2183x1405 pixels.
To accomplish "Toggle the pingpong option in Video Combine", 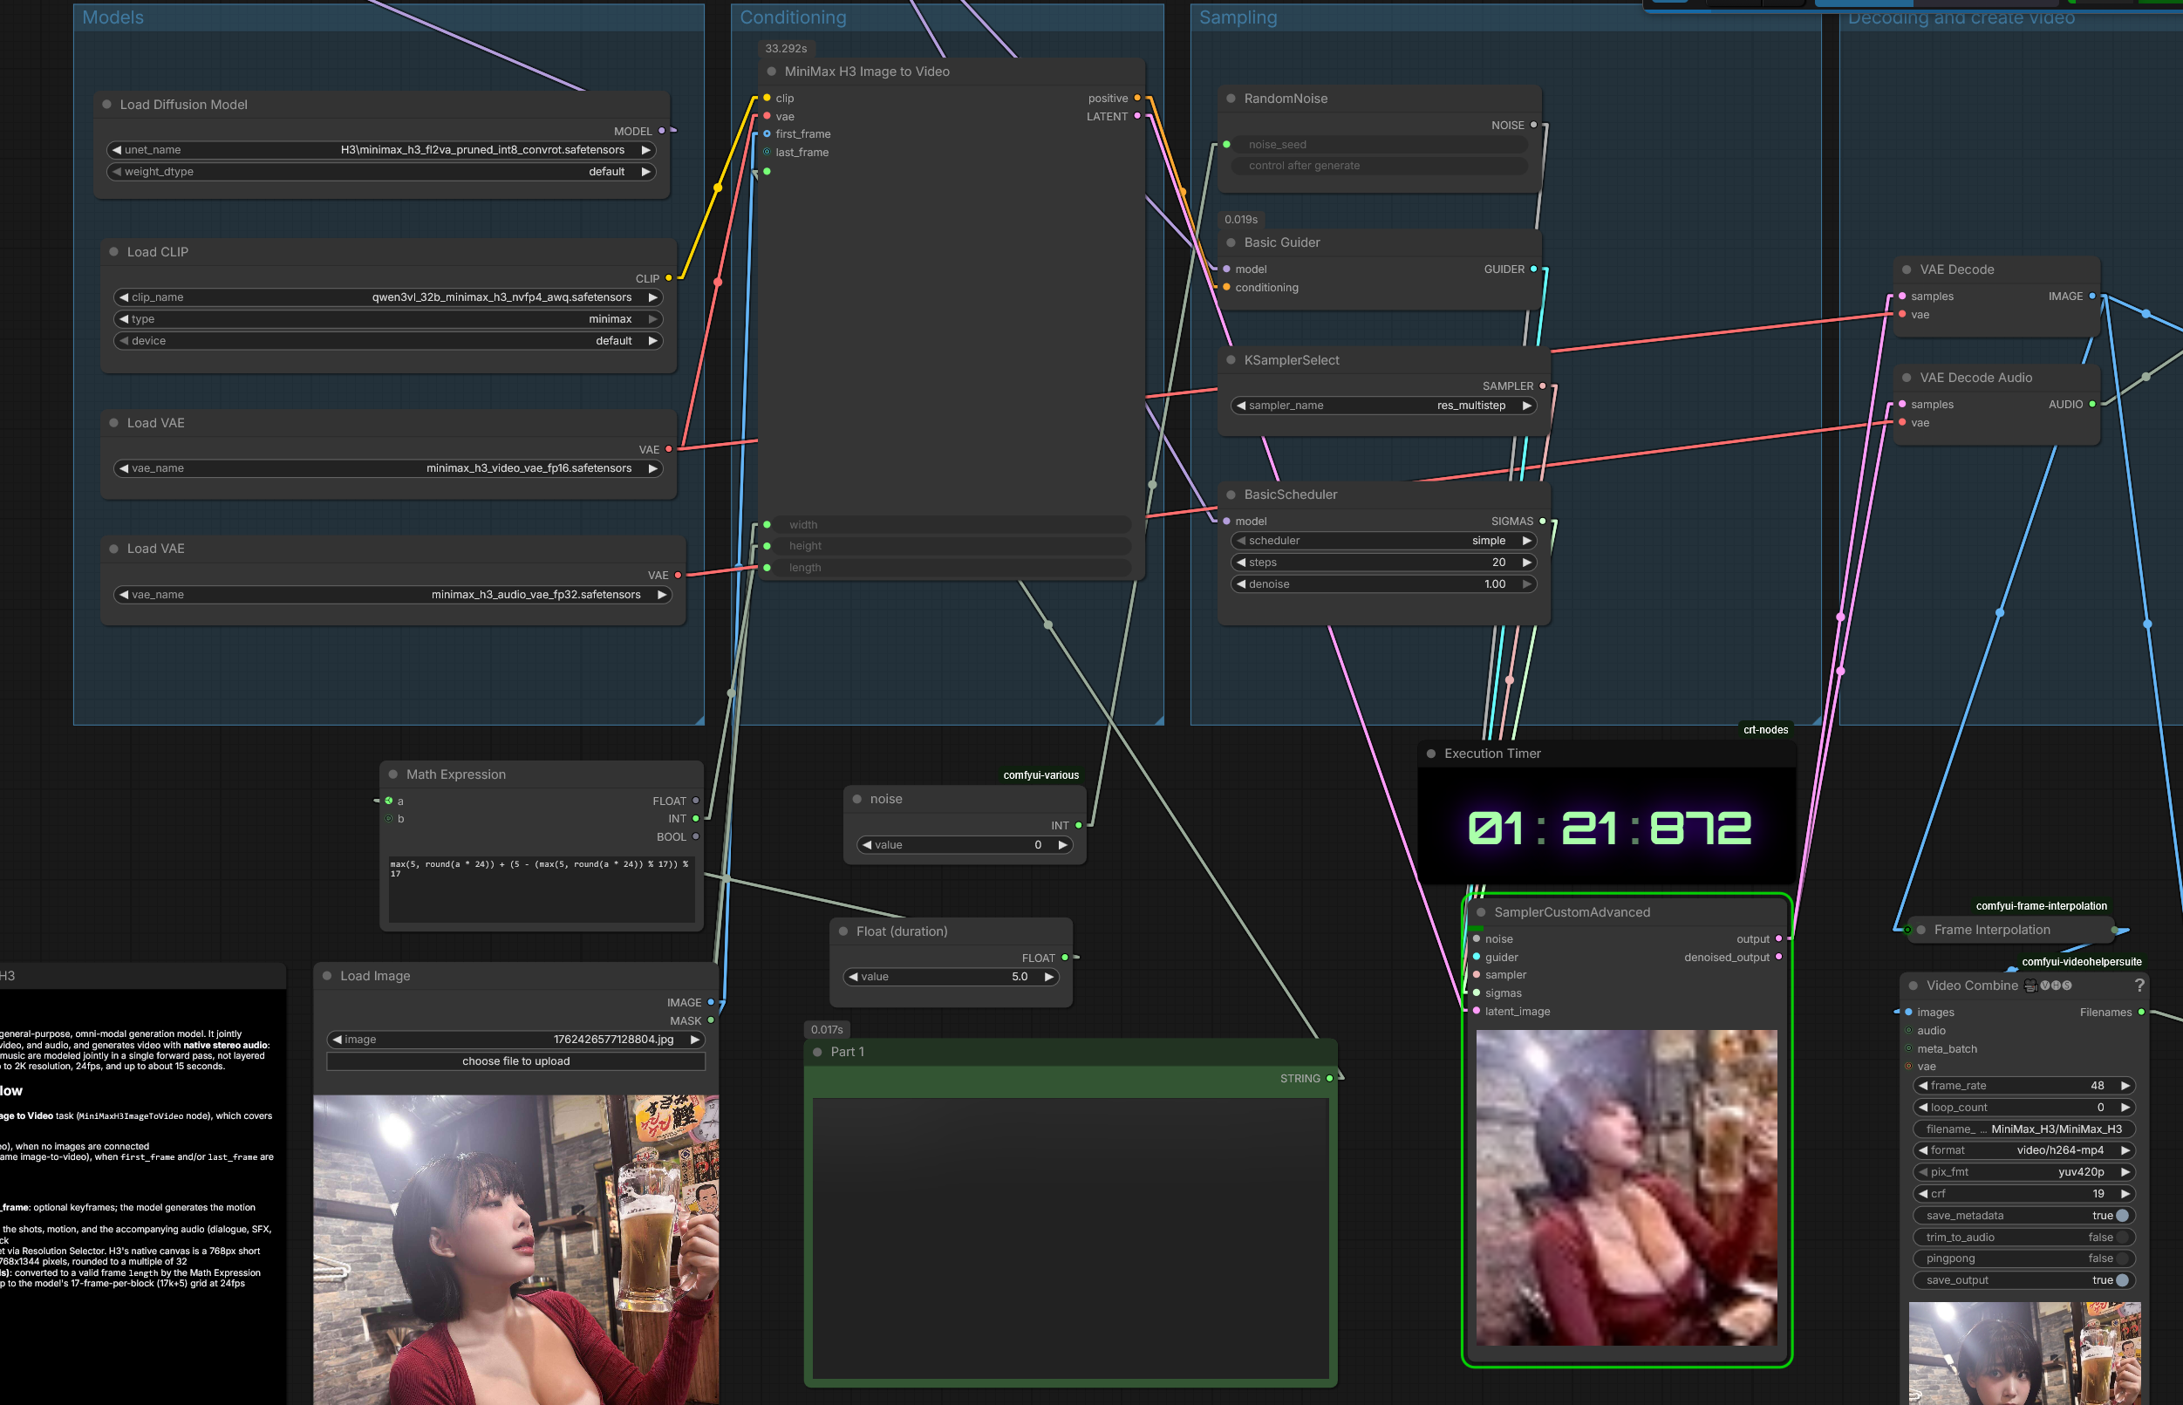I will coord(2024,1258).
